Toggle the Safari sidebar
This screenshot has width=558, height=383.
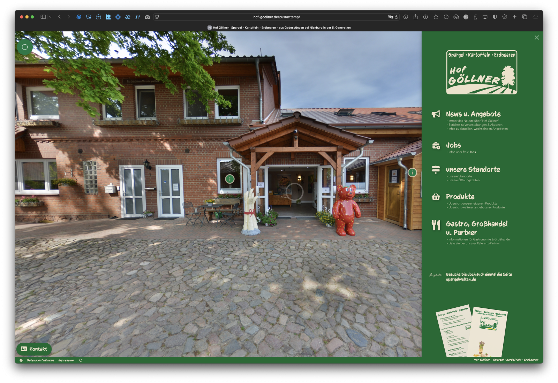(x=43, y=17)
